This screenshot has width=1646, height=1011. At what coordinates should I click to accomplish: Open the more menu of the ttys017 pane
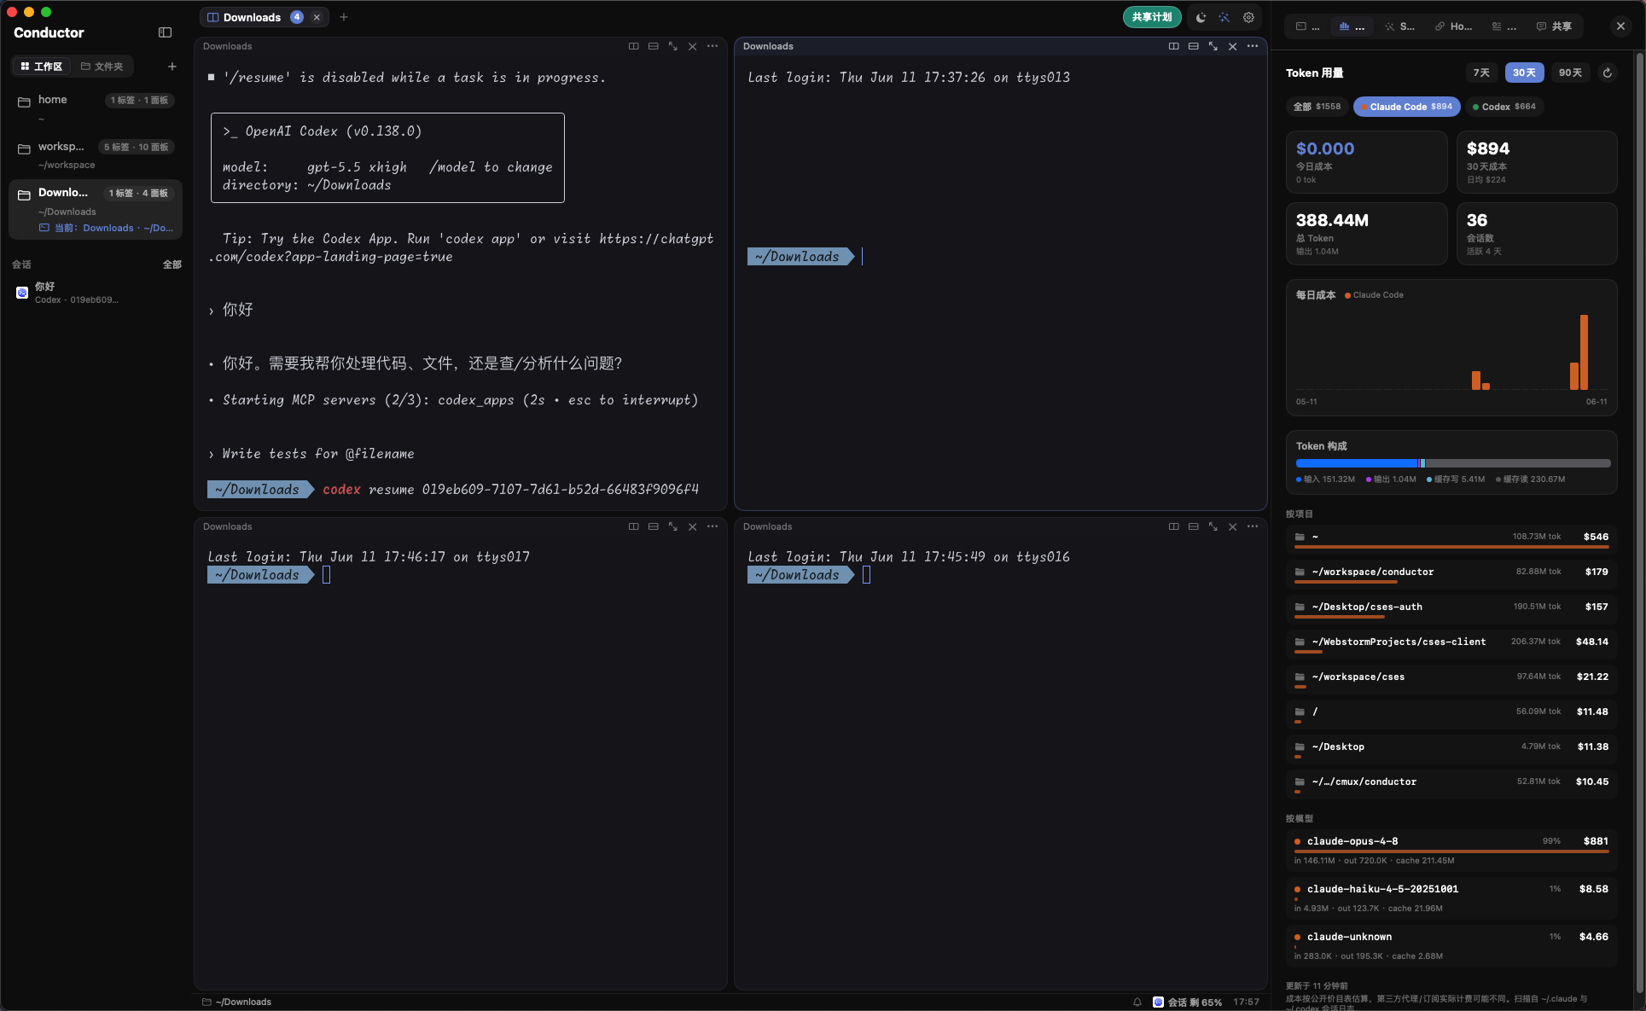[x=712, y=526]
